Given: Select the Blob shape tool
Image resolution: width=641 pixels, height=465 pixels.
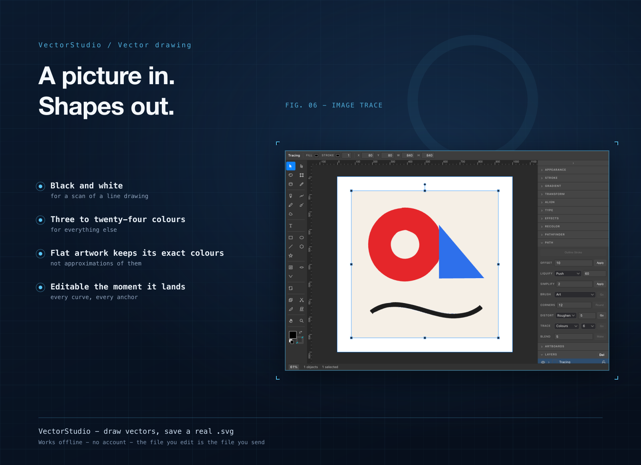Looking at the screenshot, I should (291, 214).
